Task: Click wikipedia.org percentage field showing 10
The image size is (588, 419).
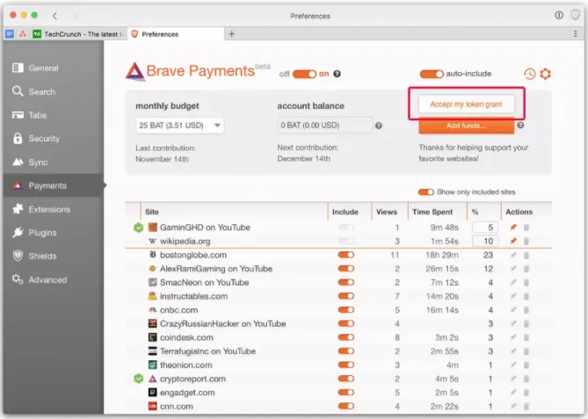Action: (485, 241)
